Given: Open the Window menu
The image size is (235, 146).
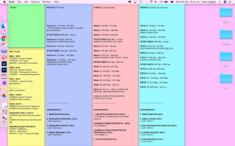Looking at the screenshot, I should tap(47, 2).
